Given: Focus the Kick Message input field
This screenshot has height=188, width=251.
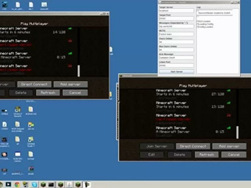Looking at the screenshot, I should pos(176,57).
